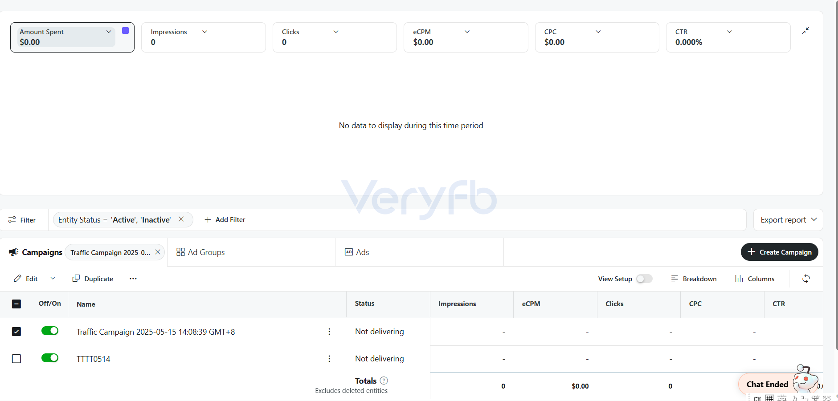This screenshot has width=838, height=401.
Task: Collapse the chart with the shrink arrows icon
Action: (805, 30)
